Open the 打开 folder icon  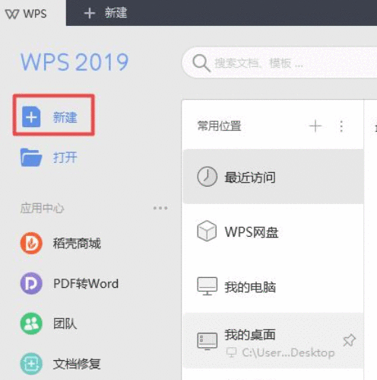coord(31,158)
